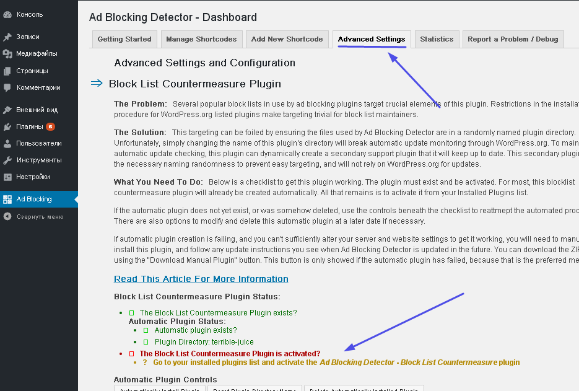Viewport: 579px width, 391px height.
Task: Select the Advanced Settings tab
Action: (x=372, y=39)
